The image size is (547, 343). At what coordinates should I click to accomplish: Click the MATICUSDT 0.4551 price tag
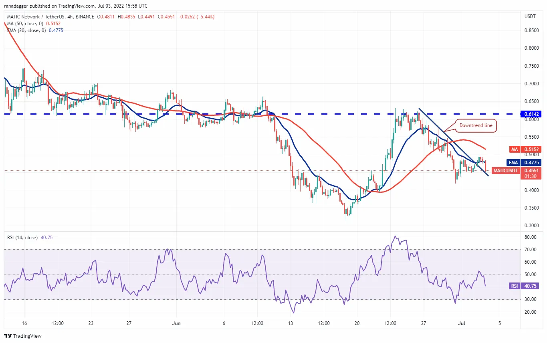(517, 173)
